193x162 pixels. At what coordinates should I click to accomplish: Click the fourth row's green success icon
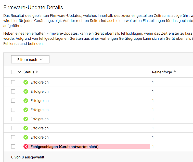point(26,110)
